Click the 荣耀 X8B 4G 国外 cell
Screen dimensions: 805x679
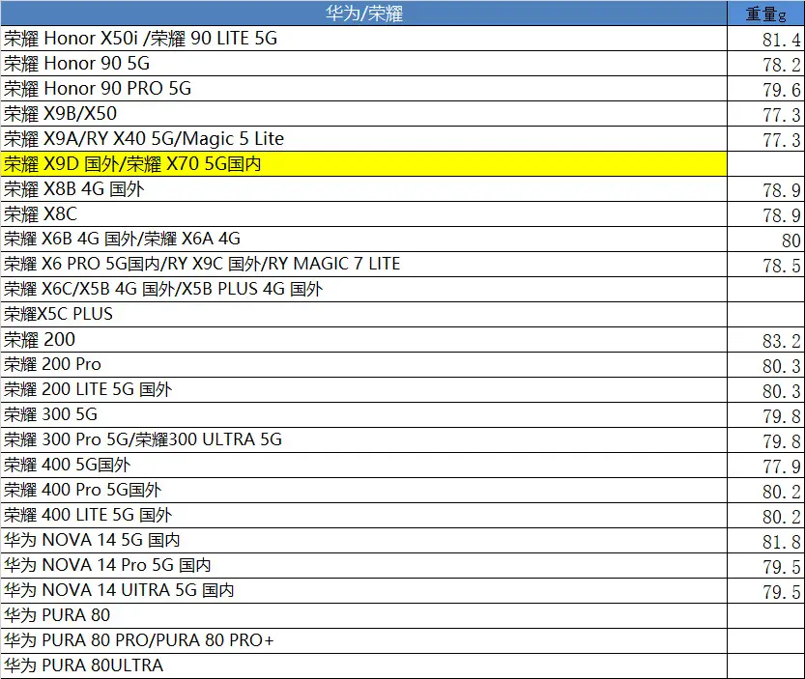click(x=364, y=189)
